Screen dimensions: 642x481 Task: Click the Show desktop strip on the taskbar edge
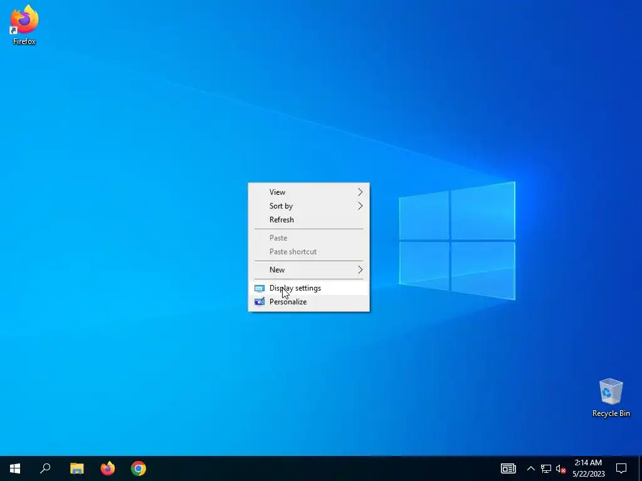tap(640, 468)
